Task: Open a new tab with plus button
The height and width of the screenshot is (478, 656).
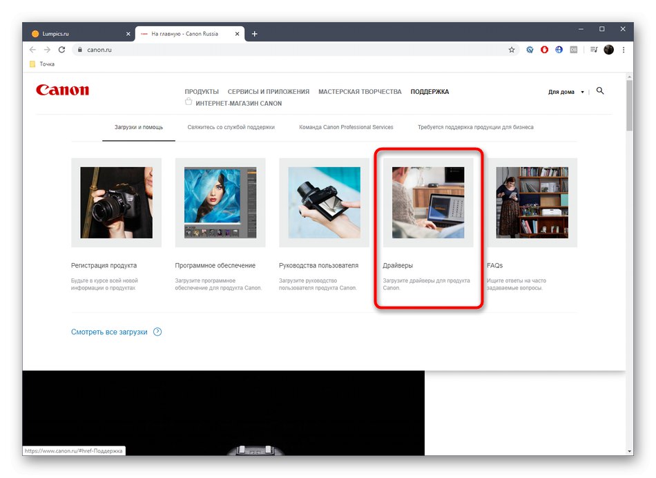Action: pyautogui.click(x=254, y=34)
